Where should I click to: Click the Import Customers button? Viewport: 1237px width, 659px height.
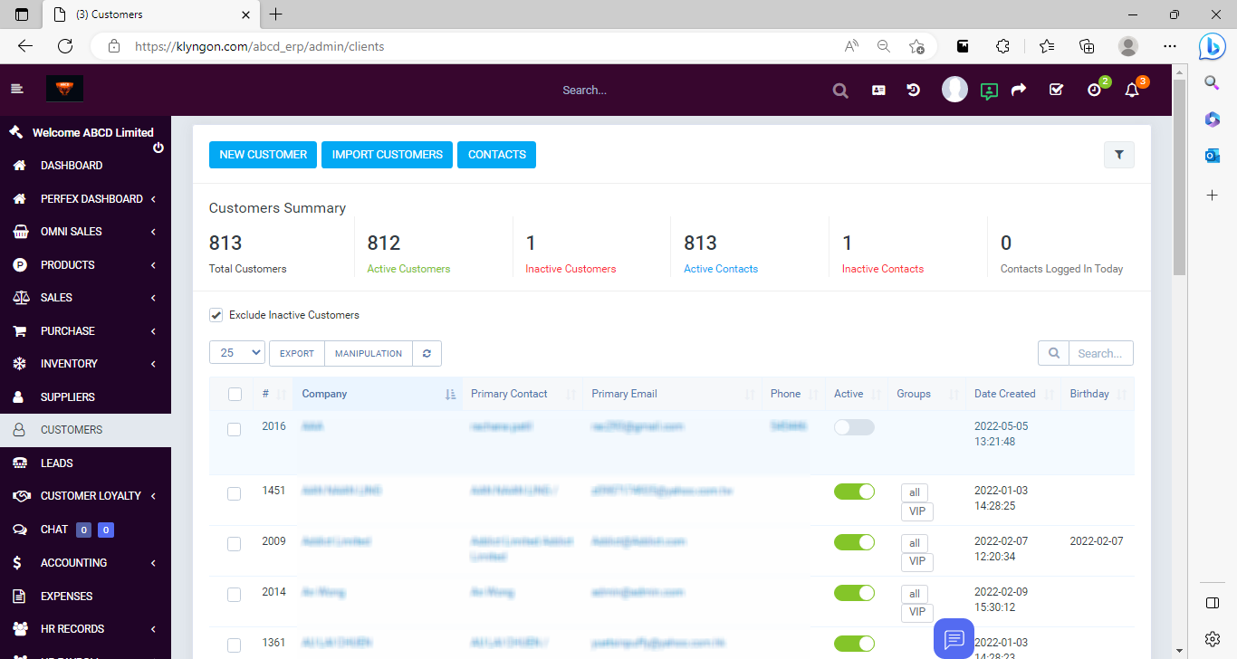pos(387,155)
